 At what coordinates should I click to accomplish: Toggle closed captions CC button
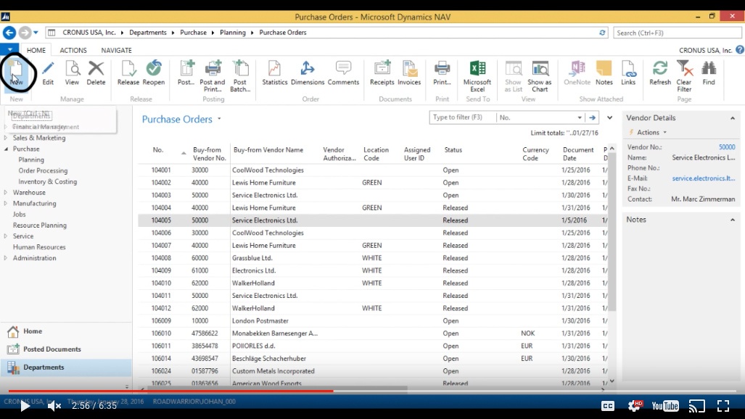608,406
